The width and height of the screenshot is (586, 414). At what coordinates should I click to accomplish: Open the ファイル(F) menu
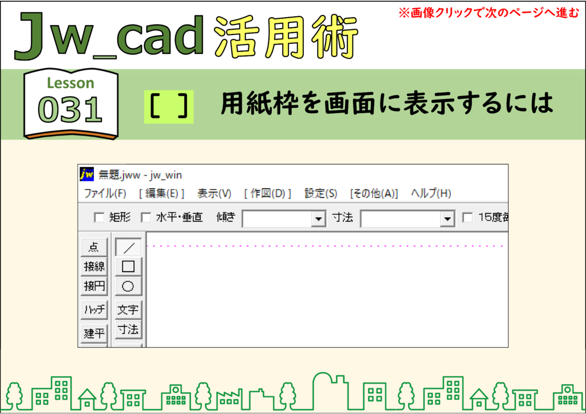(105, 193)
